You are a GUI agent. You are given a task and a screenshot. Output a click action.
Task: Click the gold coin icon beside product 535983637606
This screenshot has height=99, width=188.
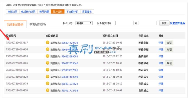(48, 70)
